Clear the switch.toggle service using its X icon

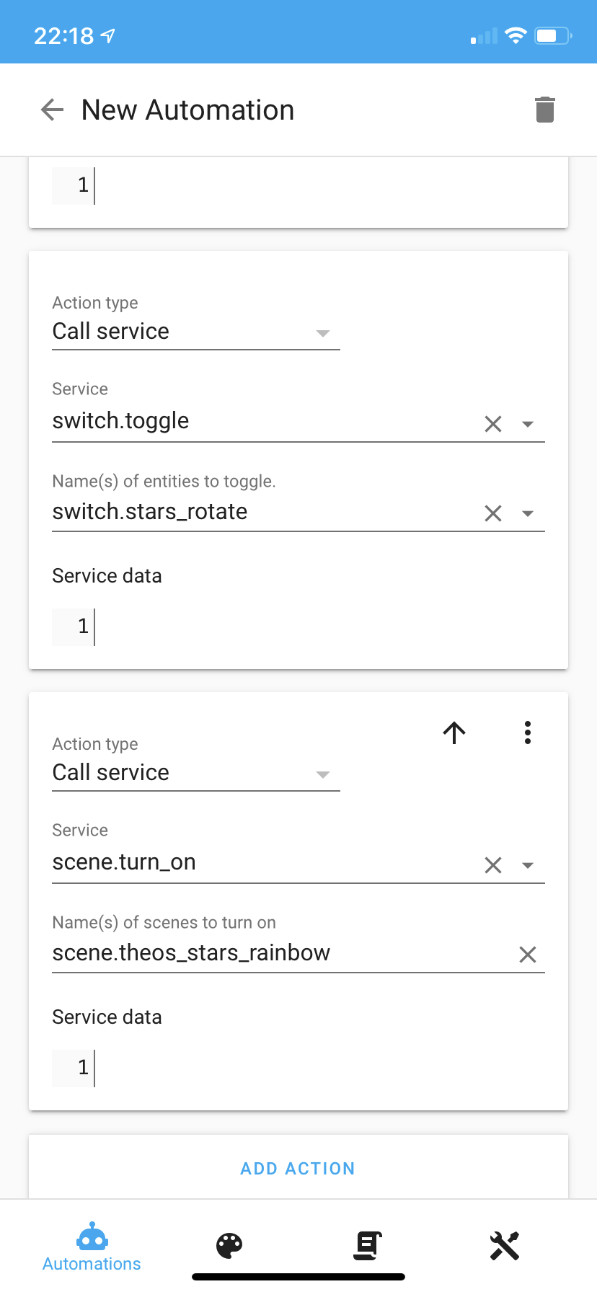pyautogui.click(x=493, y=424)
